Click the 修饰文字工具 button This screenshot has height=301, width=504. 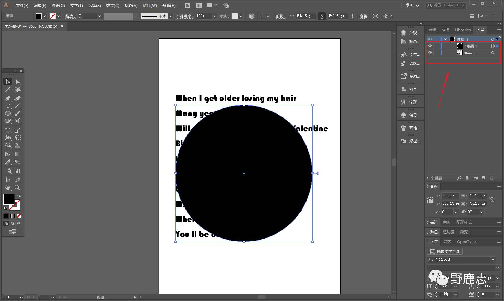click(x=445, y=251)
